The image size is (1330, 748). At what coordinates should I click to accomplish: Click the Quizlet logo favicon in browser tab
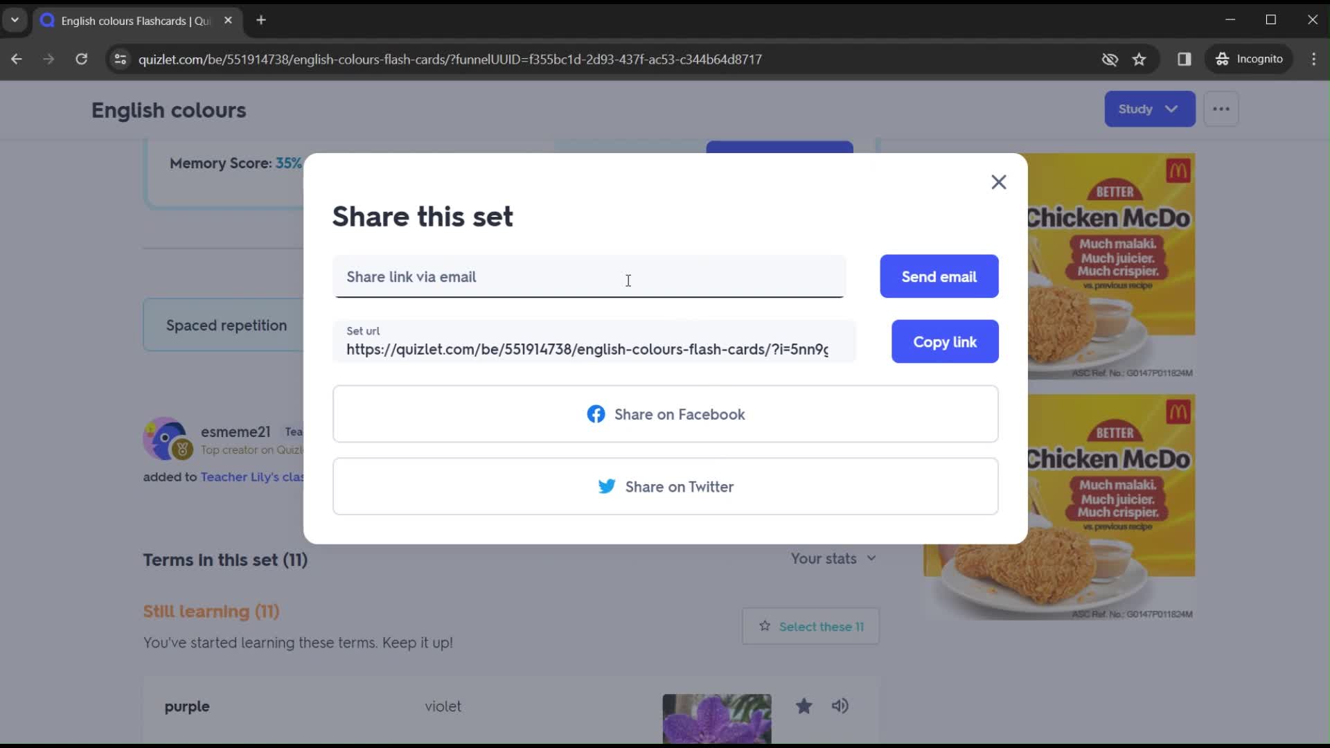pyautogui.click(x=48, y=20)
